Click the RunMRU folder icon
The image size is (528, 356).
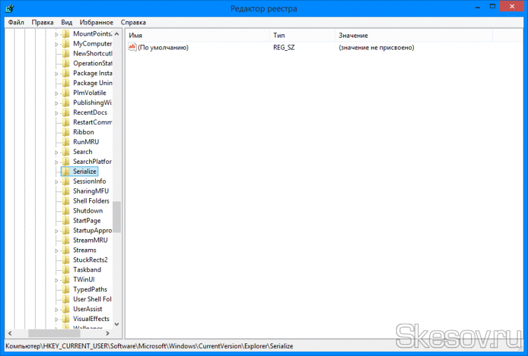click(x=65, y=142)
